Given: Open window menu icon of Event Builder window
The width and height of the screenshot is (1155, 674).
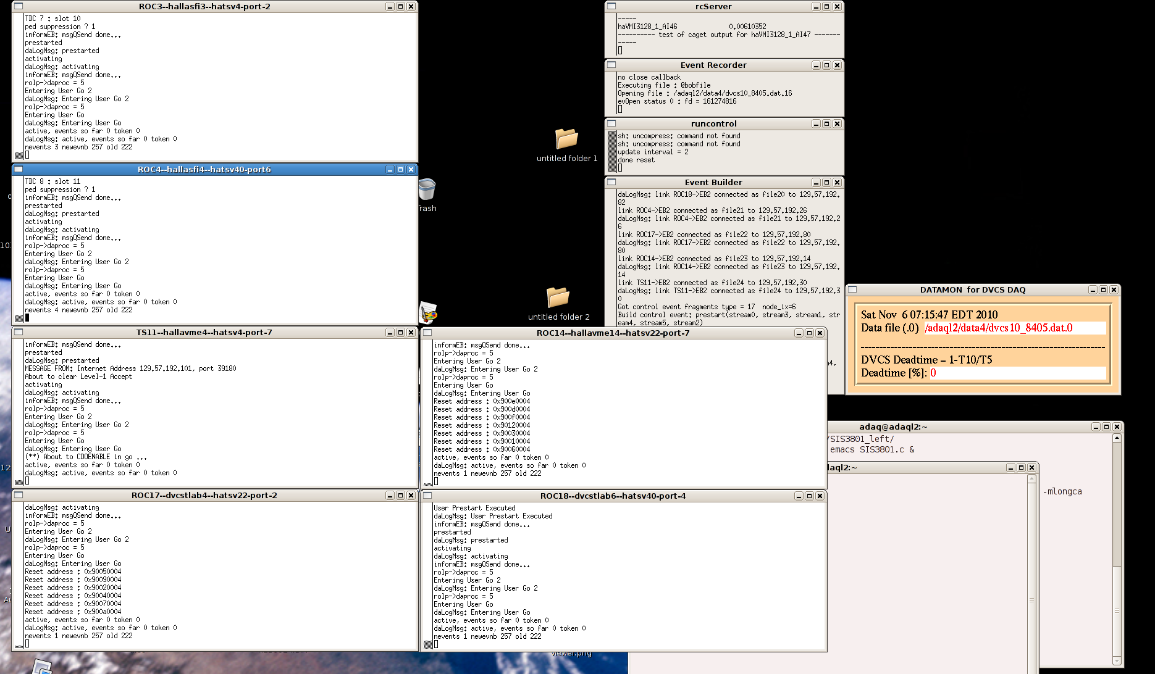Looking at the screenshot, I should click(611, 182).
